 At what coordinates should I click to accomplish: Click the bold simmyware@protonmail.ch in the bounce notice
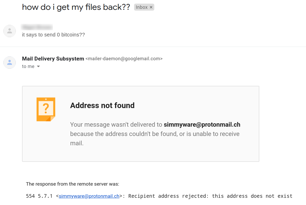[x=202, y=125]
